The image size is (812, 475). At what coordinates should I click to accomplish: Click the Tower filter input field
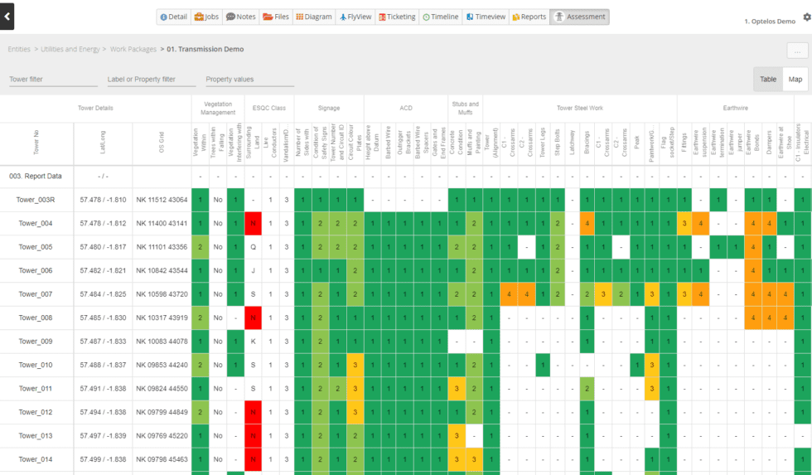[53, 80]
